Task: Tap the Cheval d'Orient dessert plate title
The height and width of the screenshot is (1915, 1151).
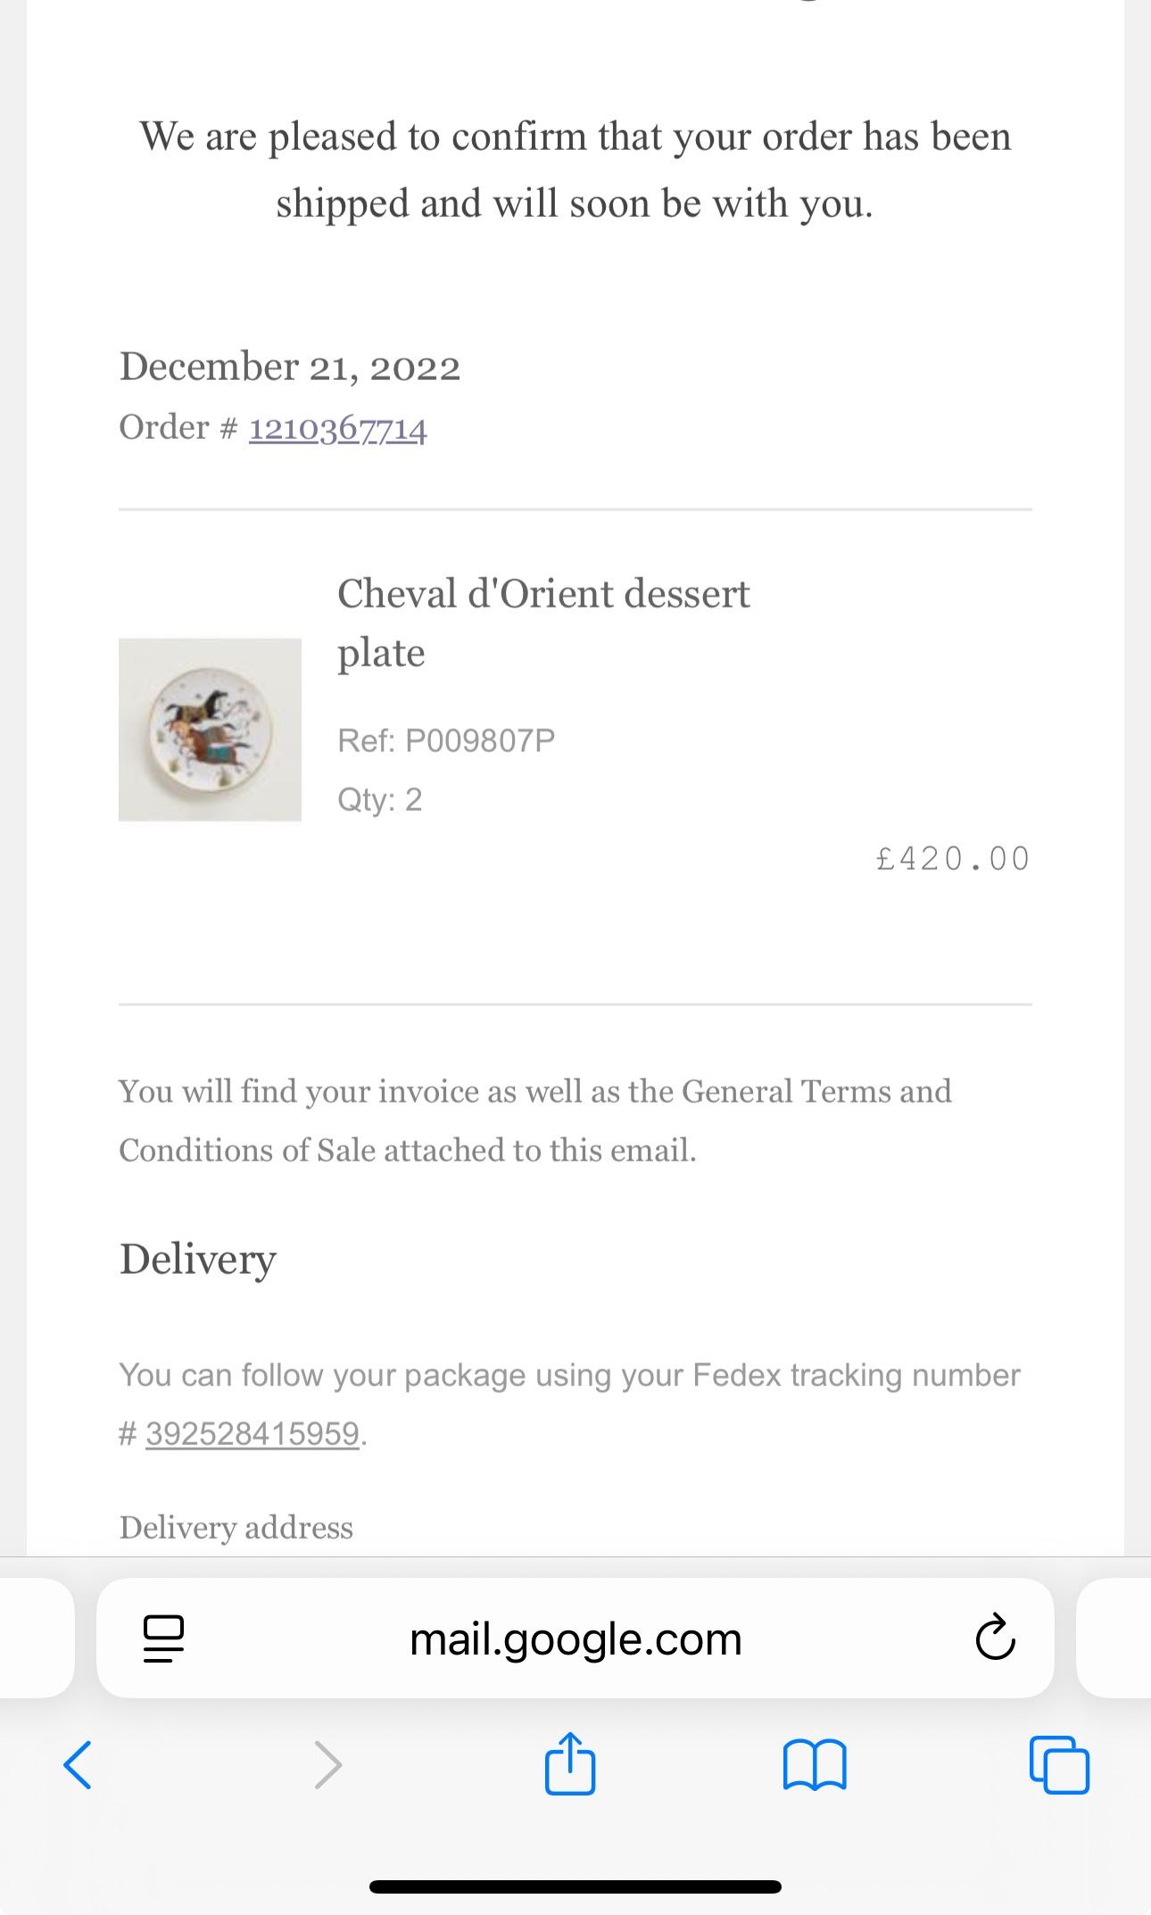Action: 542,623
